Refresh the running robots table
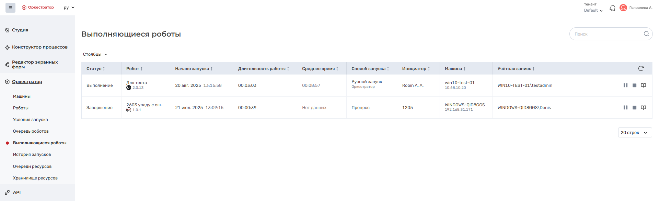Viewport: 660px width, 201px height. click(641, 68)
